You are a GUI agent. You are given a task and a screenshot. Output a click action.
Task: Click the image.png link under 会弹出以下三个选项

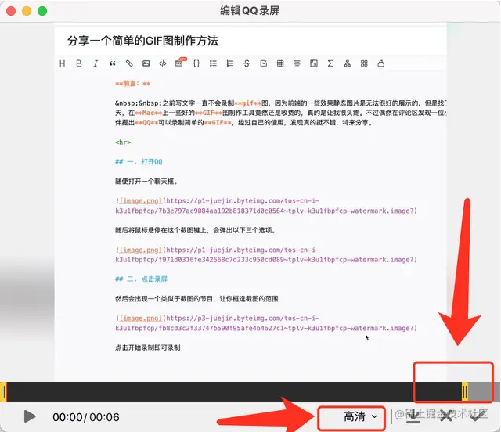click(x=141, y=250)
